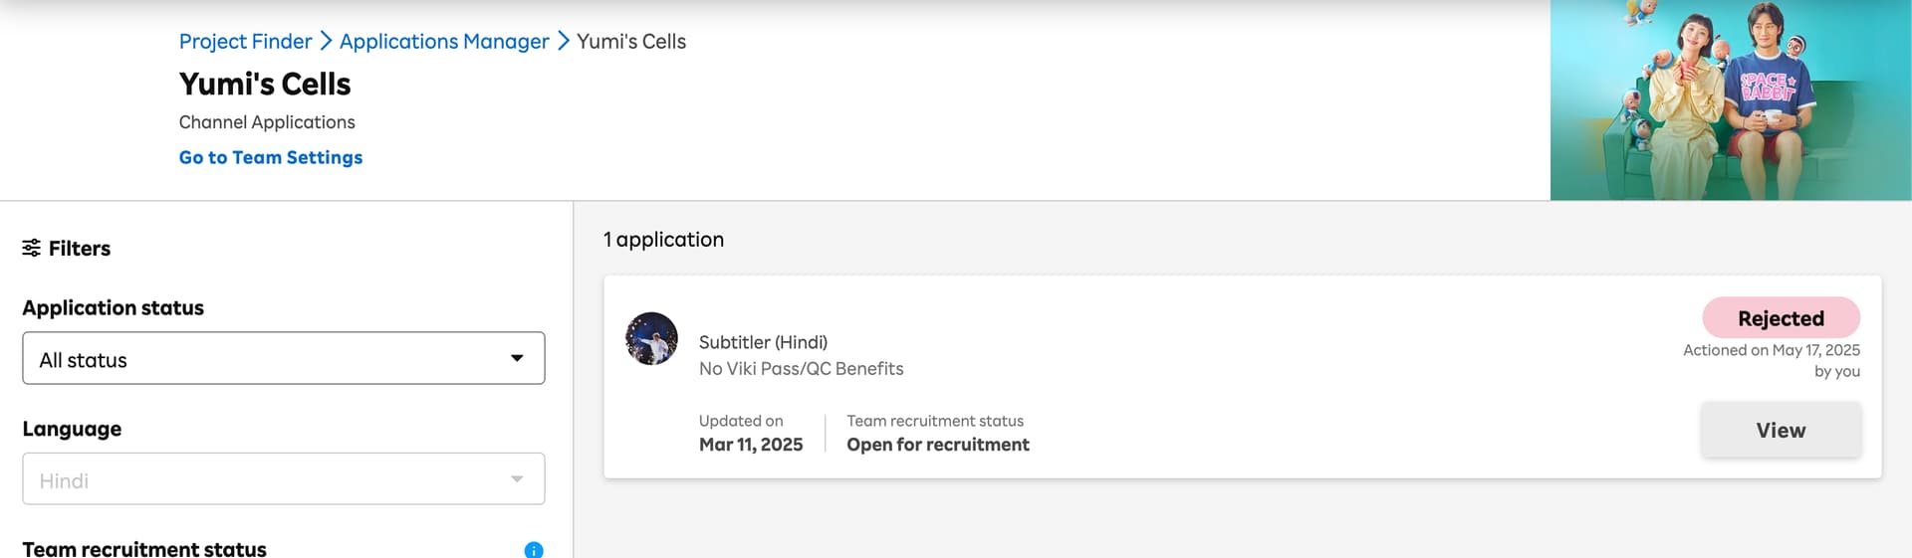Click the Open for recruitment status text

pyautogui.click(x=938, y=445)
